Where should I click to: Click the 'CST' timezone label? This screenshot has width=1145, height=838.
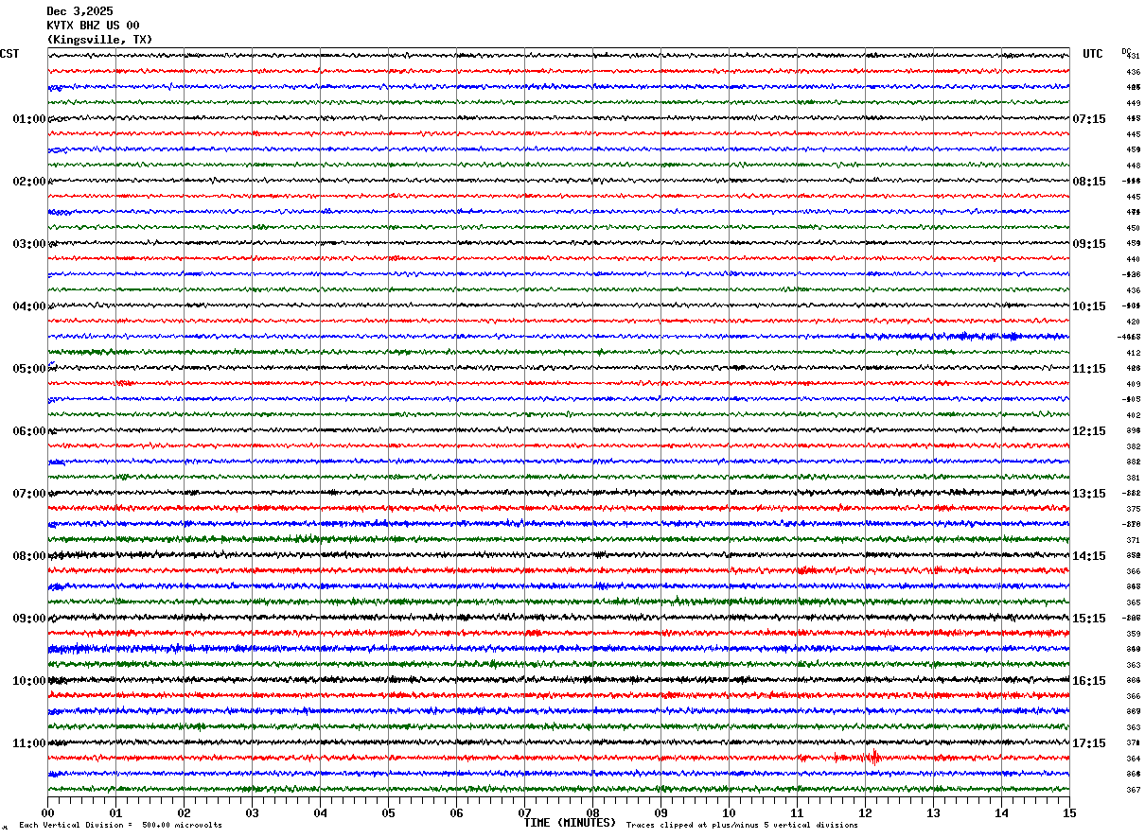pos(9,54)
